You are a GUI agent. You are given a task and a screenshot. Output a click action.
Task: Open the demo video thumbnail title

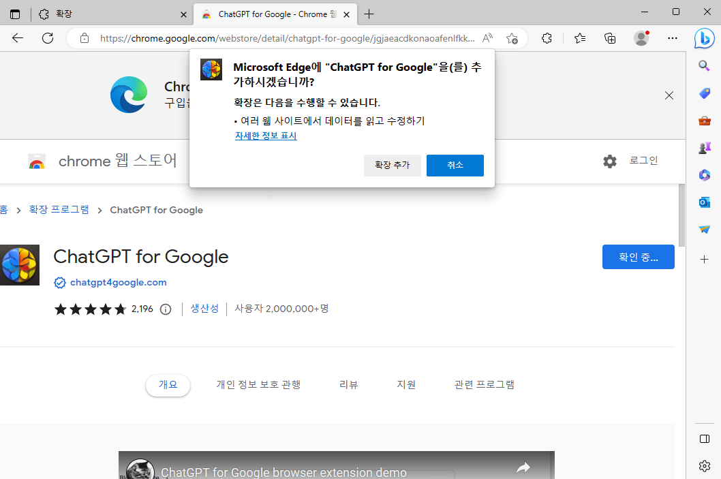[283, 472]
